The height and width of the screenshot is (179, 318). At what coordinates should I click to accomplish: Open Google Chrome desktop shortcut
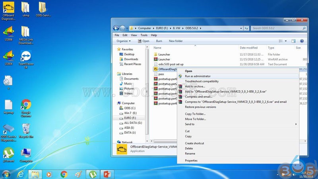(26, 108)
